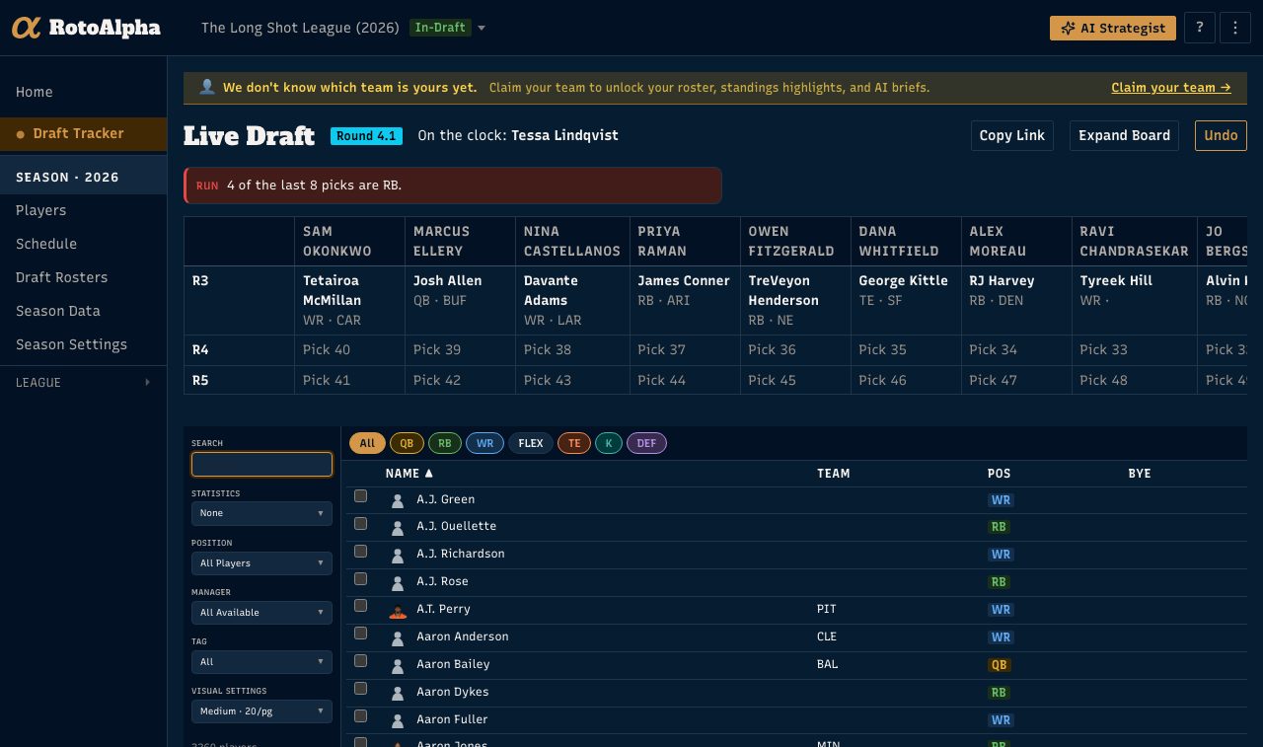1263x747 pixels.
Task: Expand the League sidebar section
Action: 84,383
